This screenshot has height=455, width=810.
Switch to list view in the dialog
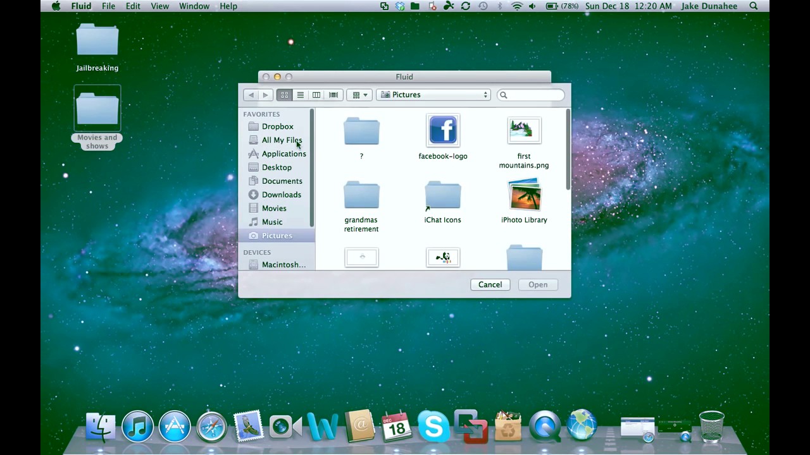click(300, 95)
